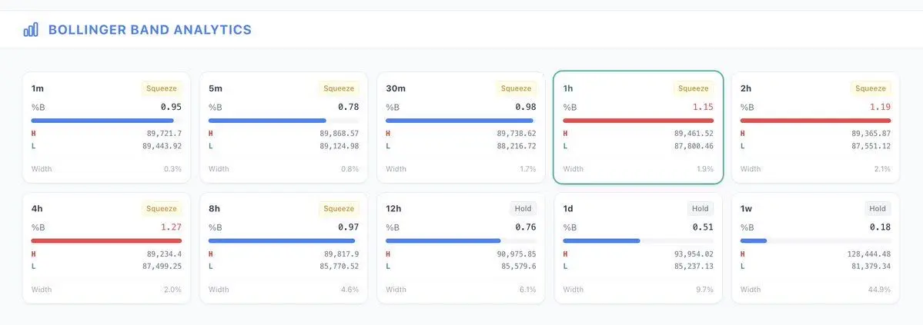The height and width of the screenshot is (325, 923).
Task: Select the 30m timeframe label
Action: click(x=396, y=89)
